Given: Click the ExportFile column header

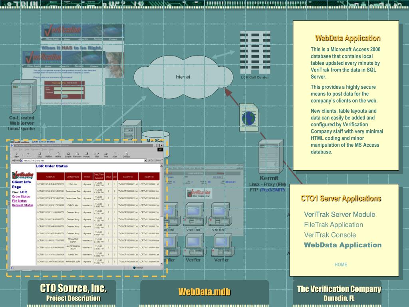Looking at the screenshot, I should click(x=128, y=176).
